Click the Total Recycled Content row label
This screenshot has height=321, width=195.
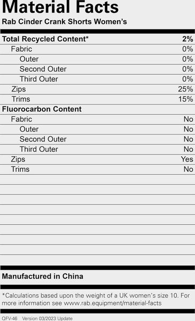tap(45, 39)
